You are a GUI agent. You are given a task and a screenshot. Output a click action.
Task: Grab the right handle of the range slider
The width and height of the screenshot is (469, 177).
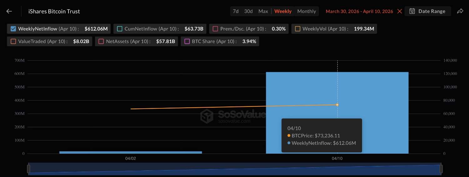coord(441,169)
